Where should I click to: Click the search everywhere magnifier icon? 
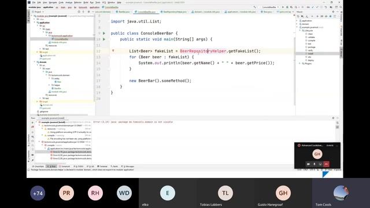(x=341, y=7)
